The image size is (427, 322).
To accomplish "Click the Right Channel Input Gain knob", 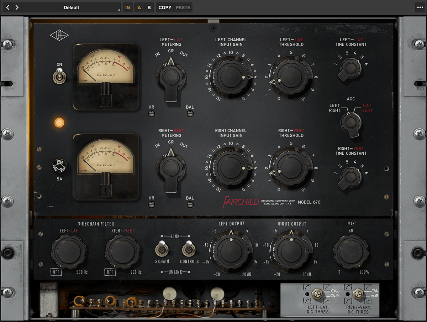I will coord(231,167).
